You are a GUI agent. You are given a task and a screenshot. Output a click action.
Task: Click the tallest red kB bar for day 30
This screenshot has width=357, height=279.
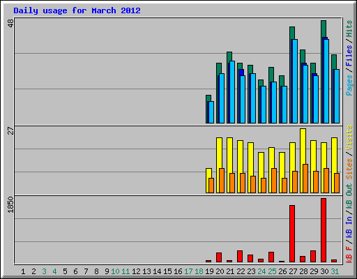point(324,230)
